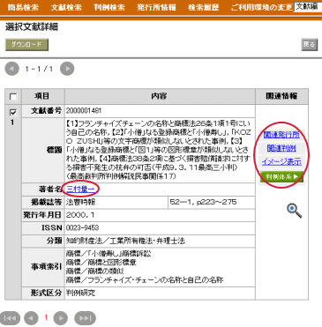The width and height of the screenshot is (322, 327).
Task: Click the ISSN value 0023-9453
Action: (82, 228)
